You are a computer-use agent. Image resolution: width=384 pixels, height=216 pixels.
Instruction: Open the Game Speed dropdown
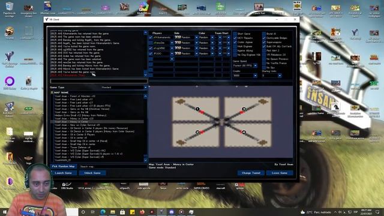click(255, 65)
